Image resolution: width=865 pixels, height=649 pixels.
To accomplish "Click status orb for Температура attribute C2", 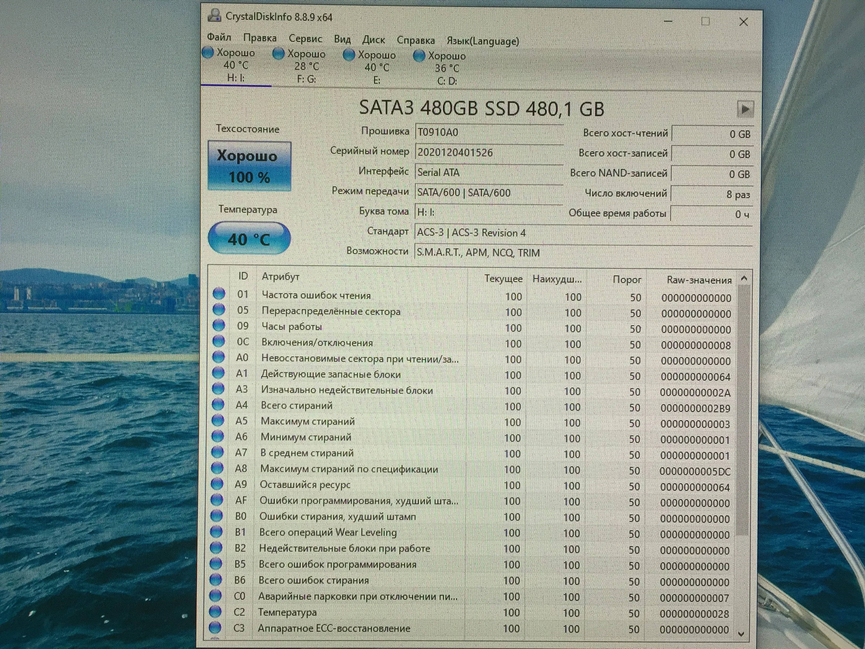I will (215, 611).
